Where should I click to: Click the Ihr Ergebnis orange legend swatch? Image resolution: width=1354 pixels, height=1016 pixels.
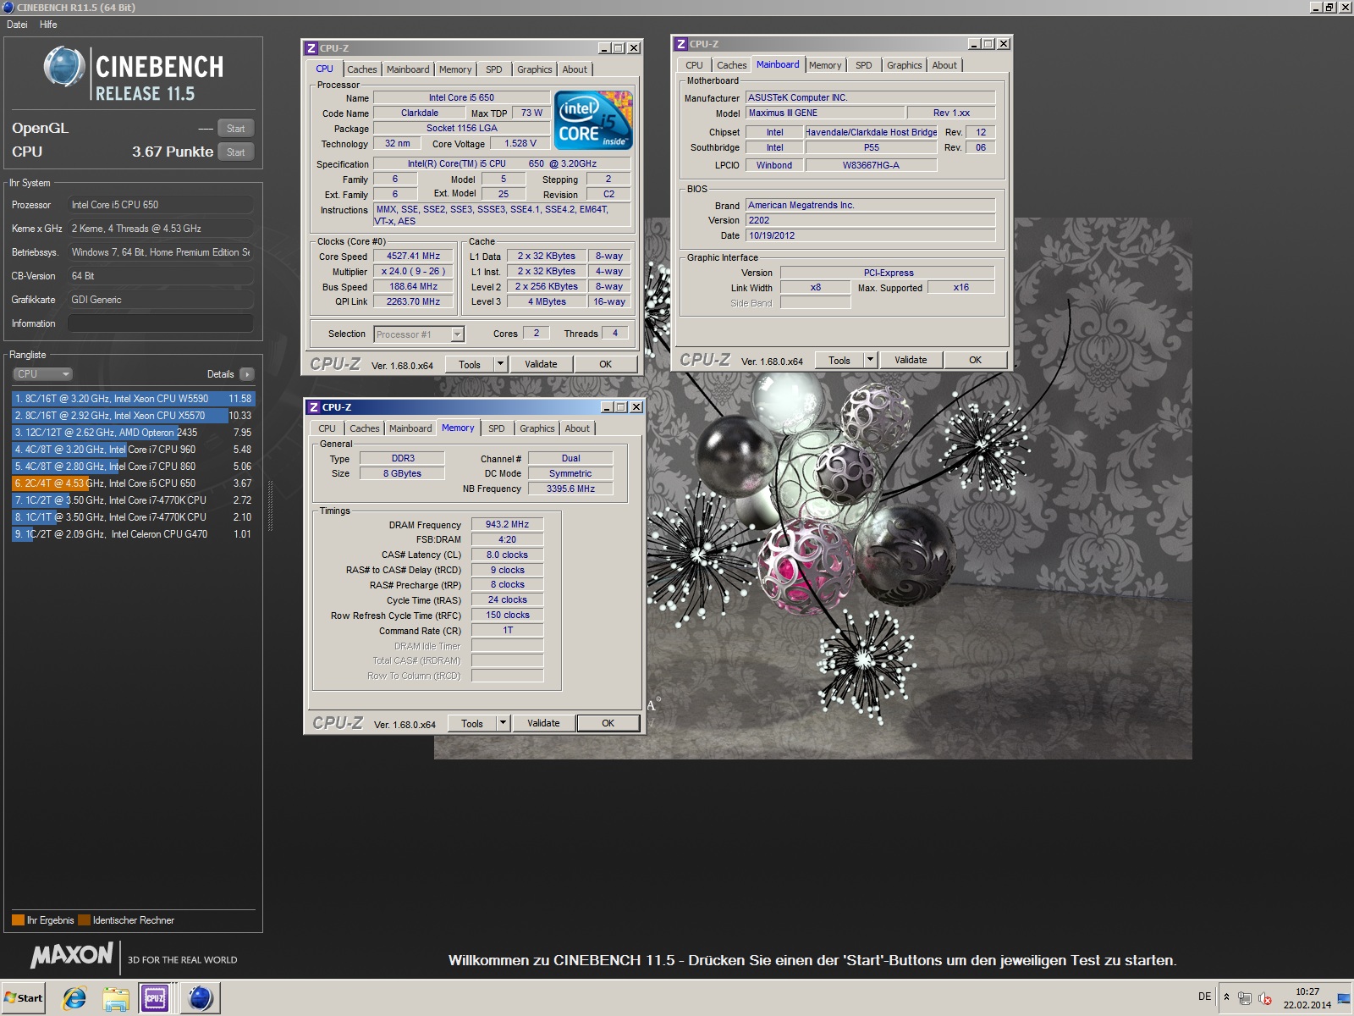18,920
